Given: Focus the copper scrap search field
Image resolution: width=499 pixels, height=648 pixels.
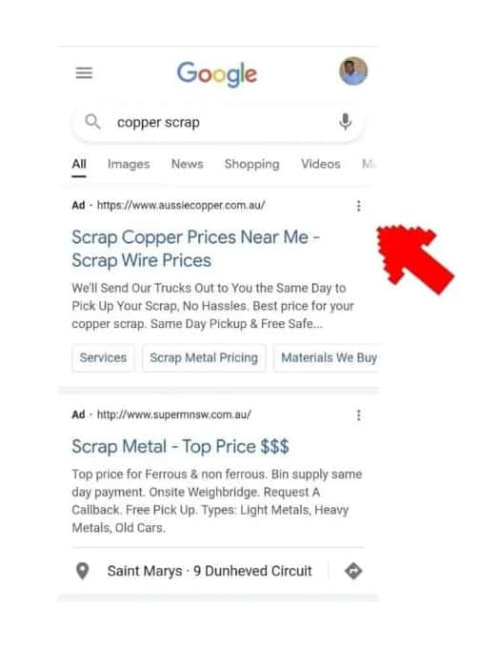Looking at the screenshot, I should pos(218,122).
